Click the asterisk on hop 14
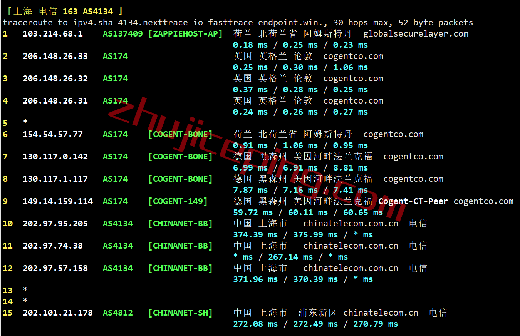 [x=25, y=301]
